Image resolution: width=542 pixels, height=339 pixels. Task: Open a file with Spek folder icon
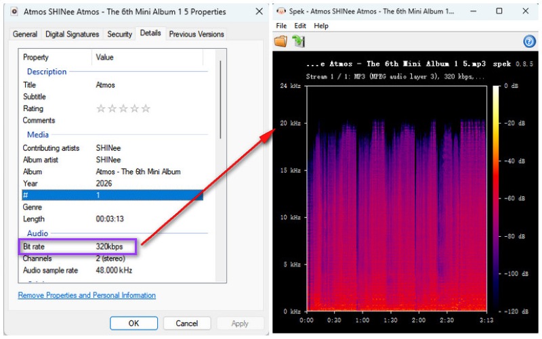point(280,41)
